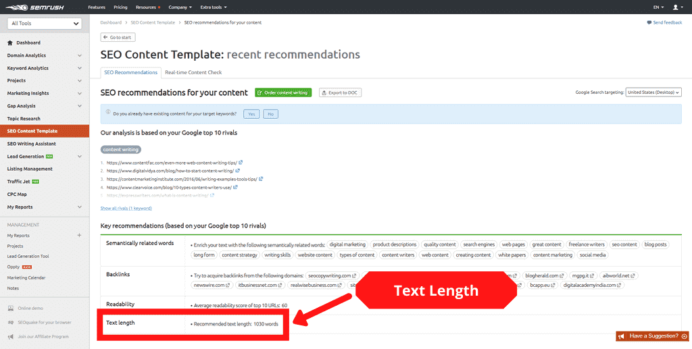Answer No for existing content
The image size is (692, 349).
[270, 114]
